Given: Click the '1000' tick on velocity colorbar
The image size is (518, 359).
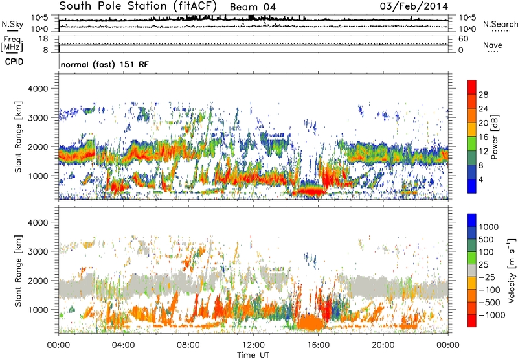Looking at the screenshot, I should click(489, 227).
